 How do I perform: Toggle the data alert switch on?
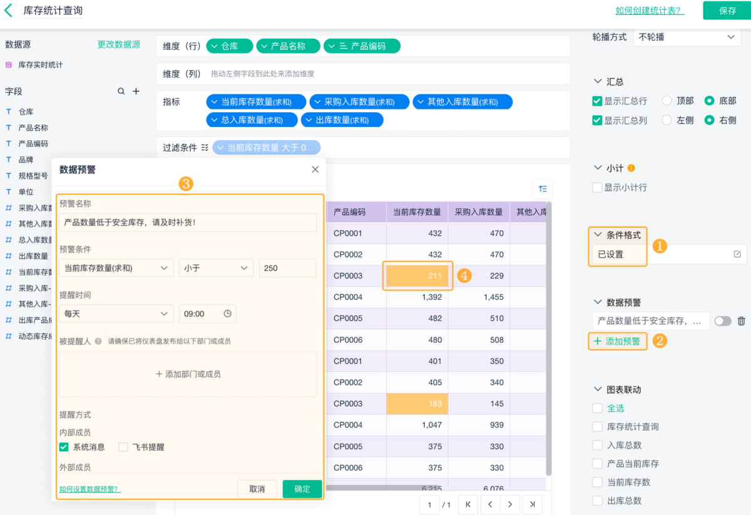722,321
